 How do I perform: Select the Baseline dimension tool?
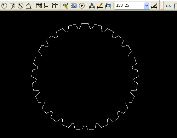click(47, 6)
